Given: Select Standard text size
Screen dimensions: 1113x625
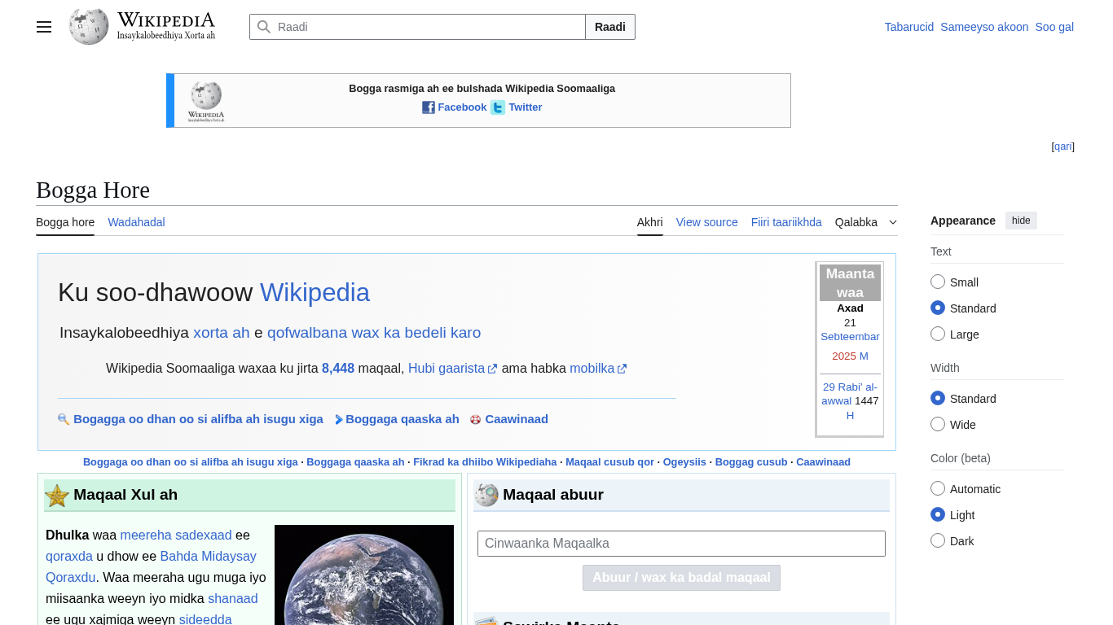Looking at the screenshot, I should point(938,308).
